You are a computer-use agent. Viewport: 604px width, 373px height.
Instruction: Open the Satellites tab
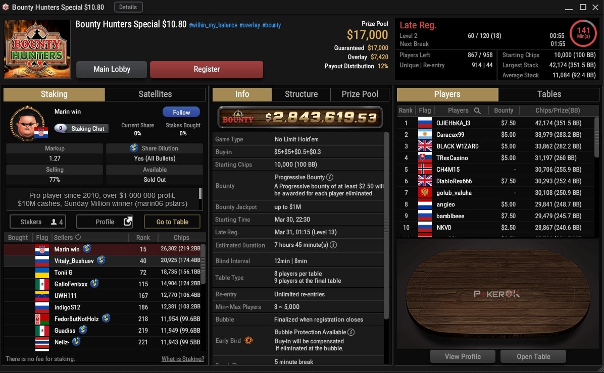coord(155,94)
